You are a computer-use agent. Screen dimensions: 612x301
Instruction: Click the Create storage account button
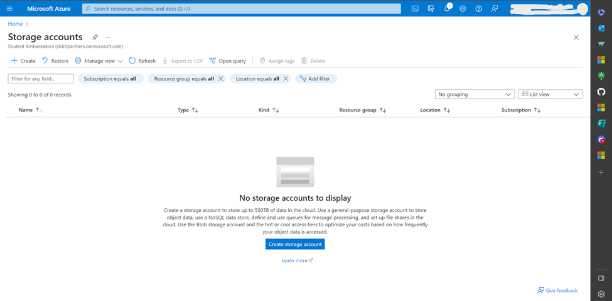pyautogui.click(x=295, y=245)
